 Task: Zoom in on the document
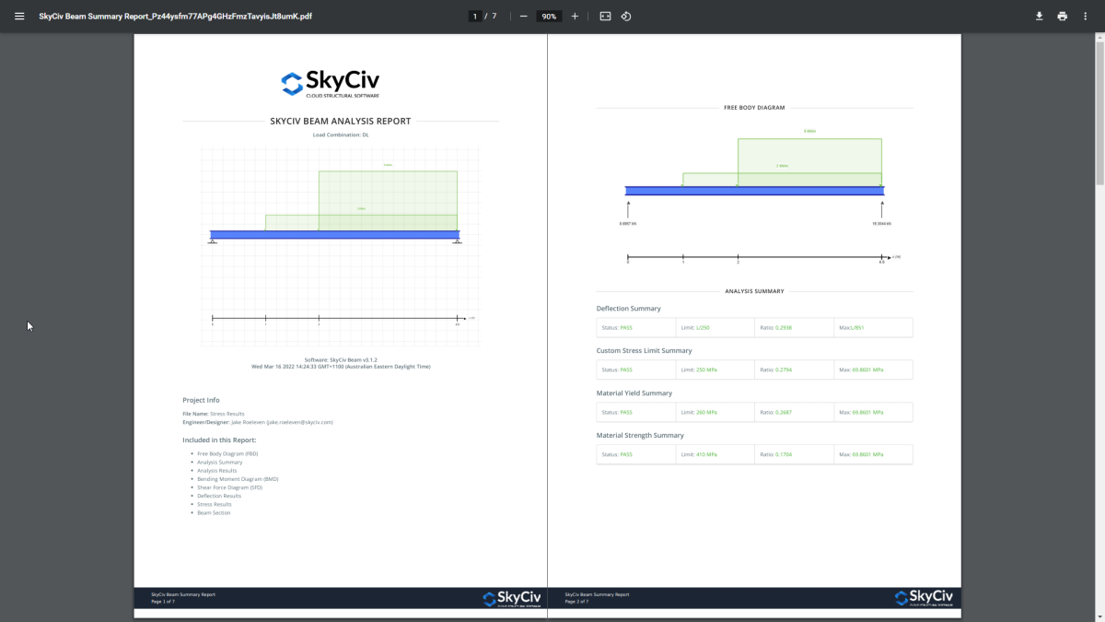pyautogui.click(x=574, y=16)
